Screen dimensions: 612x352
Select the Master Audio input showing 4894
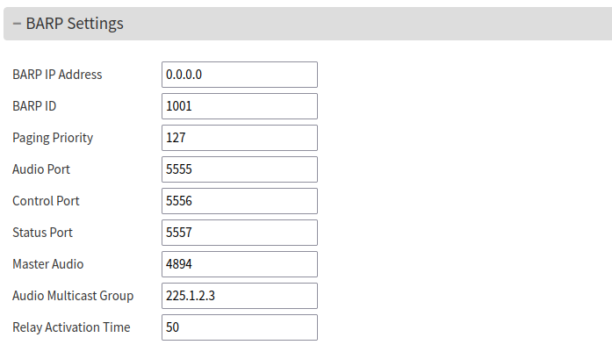point(239,264)
